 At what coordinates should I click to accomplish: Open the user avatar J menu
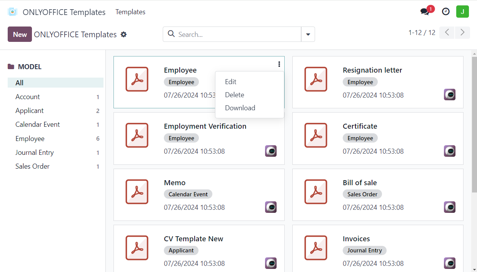coord(462,12)
